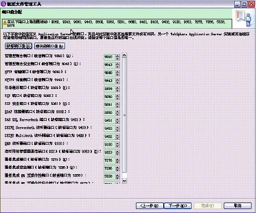
Task: Focus the bootstrap port field 2809
Action: (109, 89)
